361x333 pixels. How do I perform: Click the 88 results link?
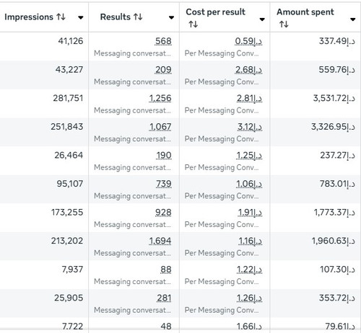tap(166, 270)
